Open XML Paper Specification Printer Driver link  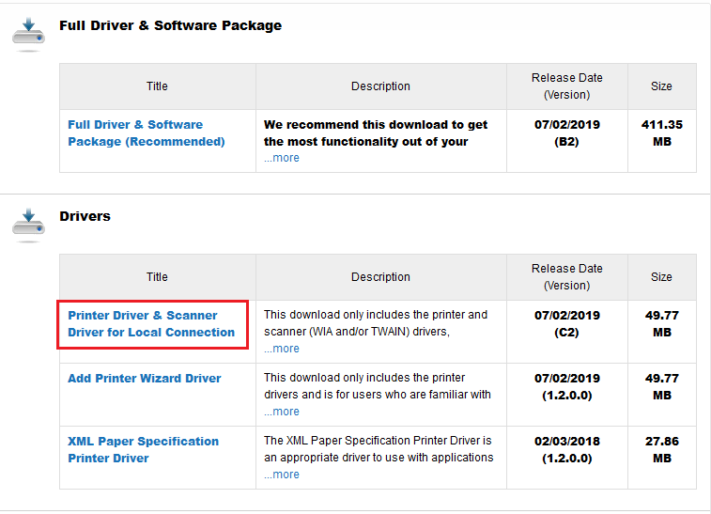click(x=144, y=449)
